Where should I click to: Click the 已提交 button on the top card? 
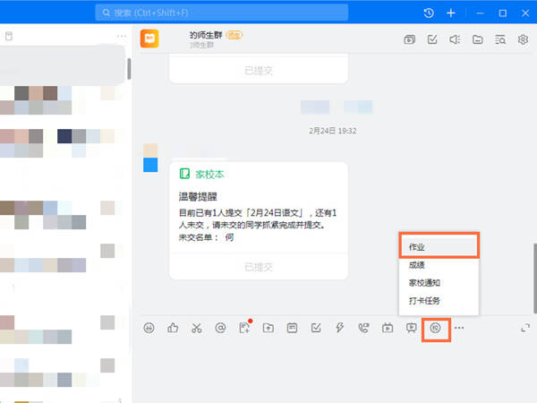coord(259,71)
